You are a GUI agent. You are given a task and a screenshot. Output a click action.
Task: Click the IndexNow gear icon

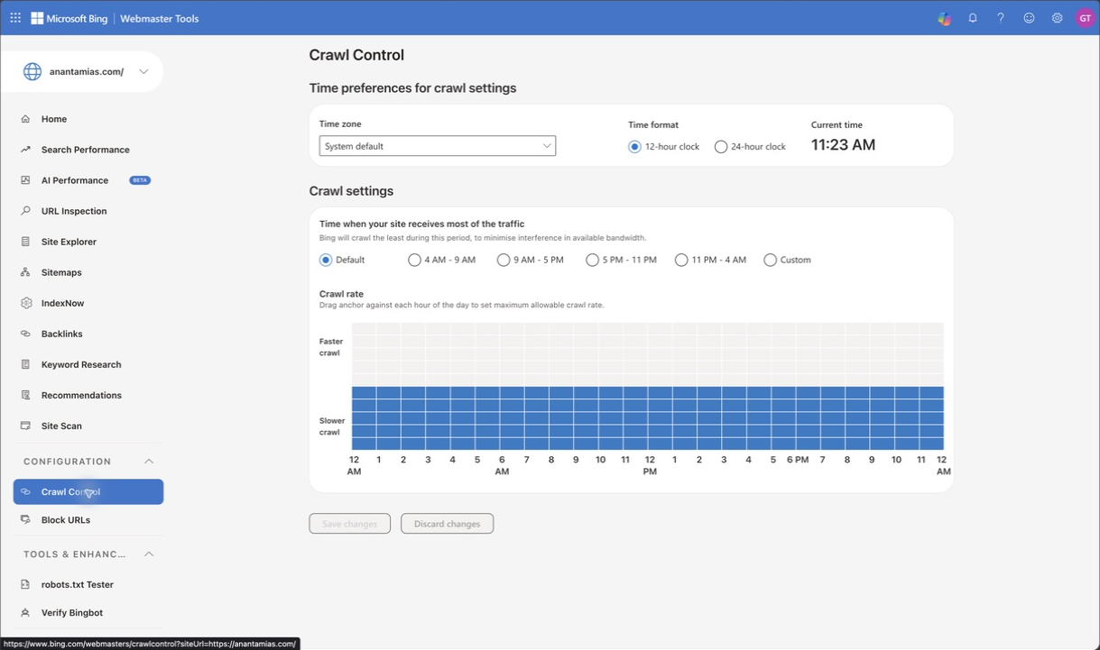25,303
